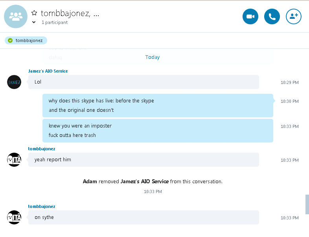The image size is (309, 237).
Task: Expand the participant list chevron
Action: pos(34,22)
